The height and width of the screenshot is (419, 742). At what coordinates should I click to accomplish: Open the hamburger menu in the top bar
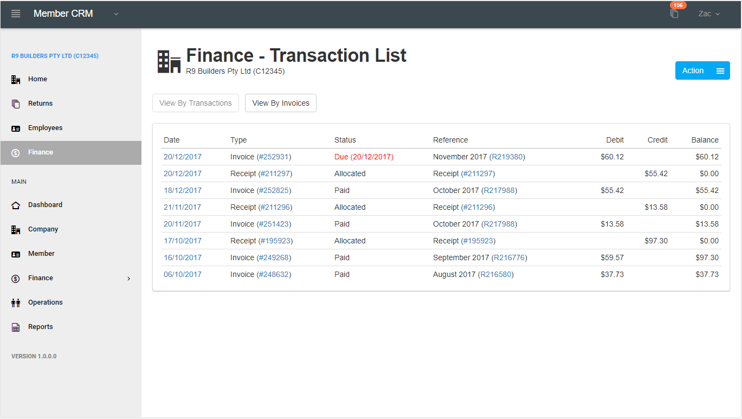[16, 14]
